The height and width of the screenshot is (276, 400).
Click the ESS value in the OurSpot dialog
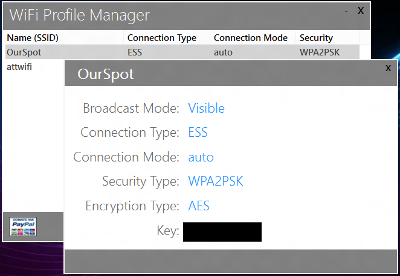198,133
